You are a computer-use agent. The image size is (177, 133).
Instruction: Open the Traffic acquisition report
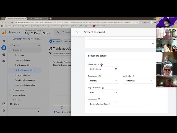pos(23,65)
